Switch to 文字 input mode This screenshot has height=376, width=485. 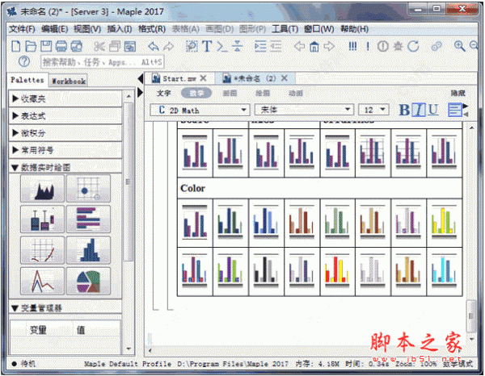(x=163, y=93)
